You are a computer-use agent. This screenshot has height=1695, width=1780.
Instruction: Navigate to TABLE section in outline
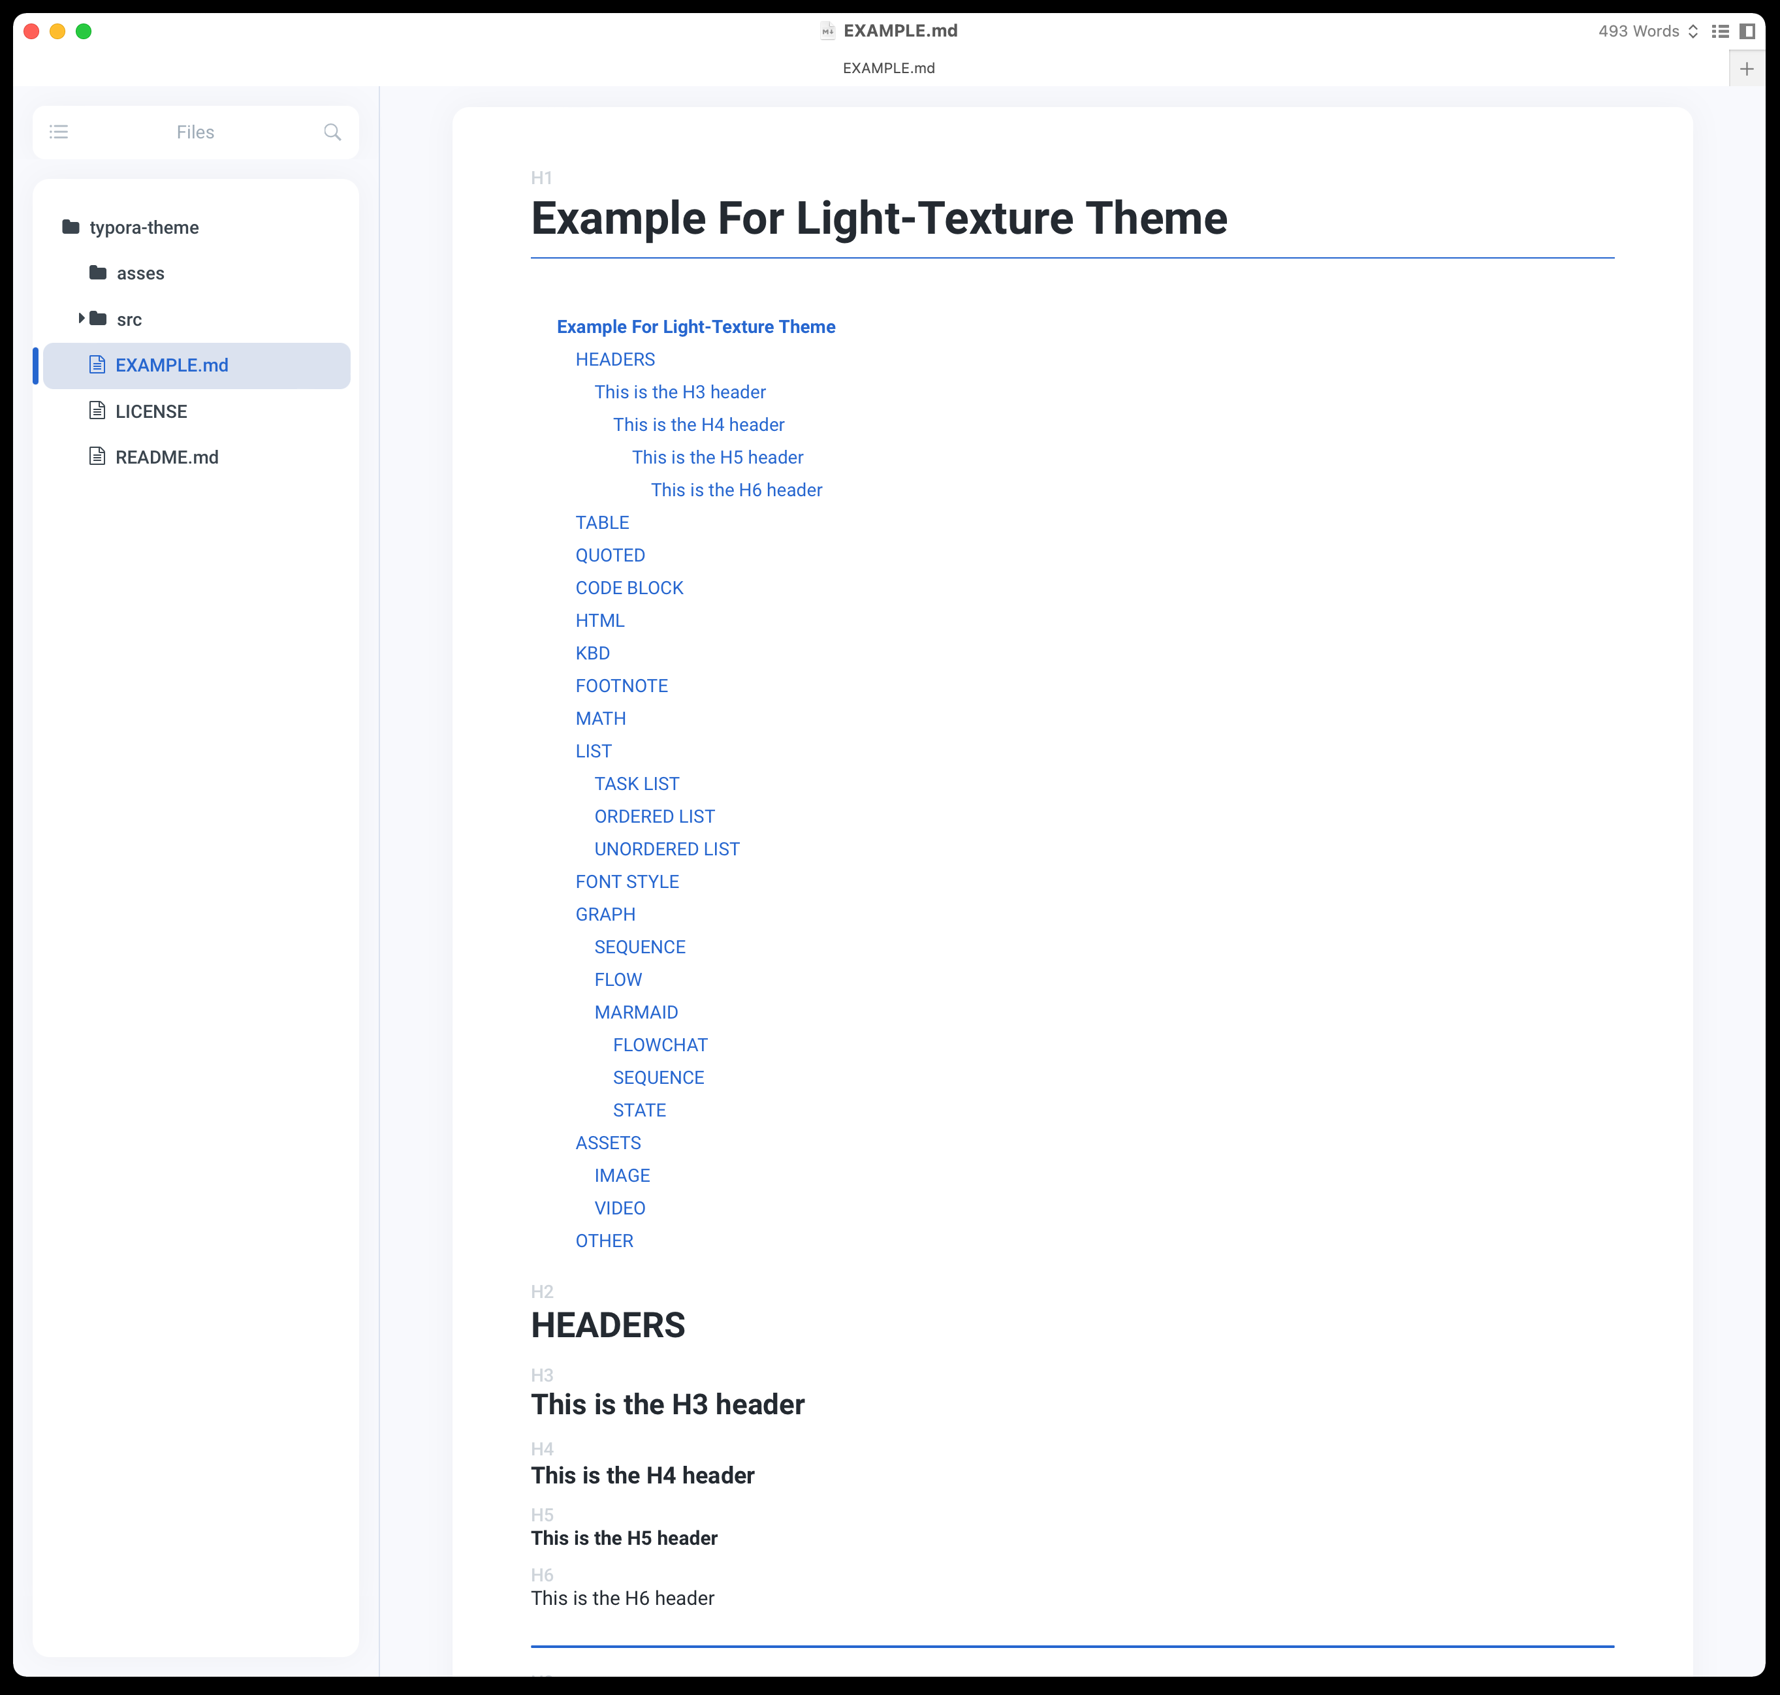coord(601,521)
